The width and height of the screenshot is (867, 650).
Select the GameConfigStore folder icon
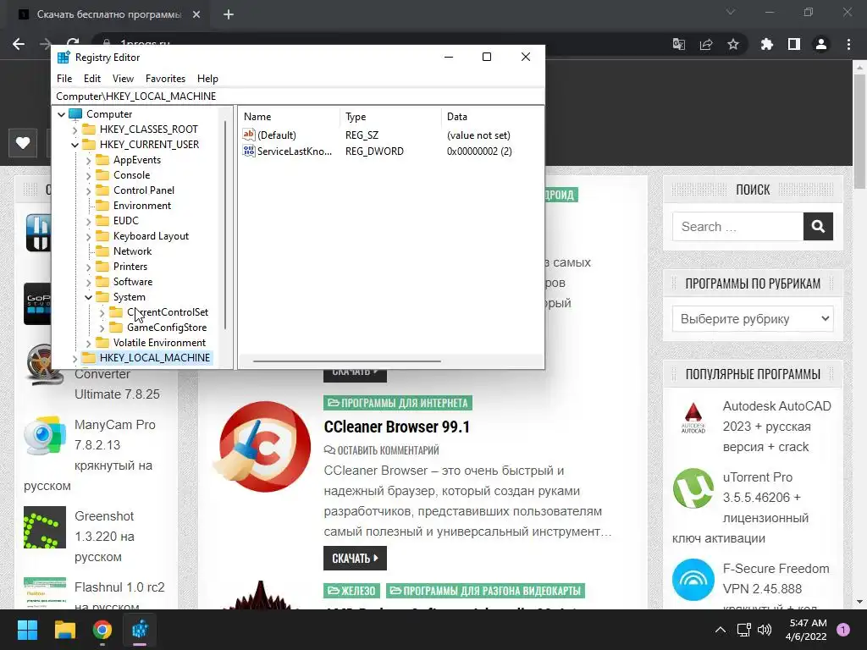(115, 328)
